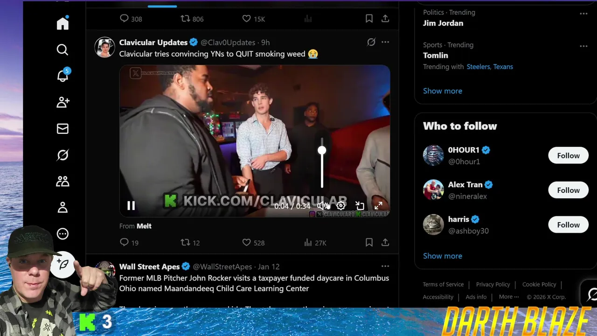The width and height of the screenshot is (597, 336).
Task: Open Profile icon in sidebar
Action: click(x=62, y=208)
